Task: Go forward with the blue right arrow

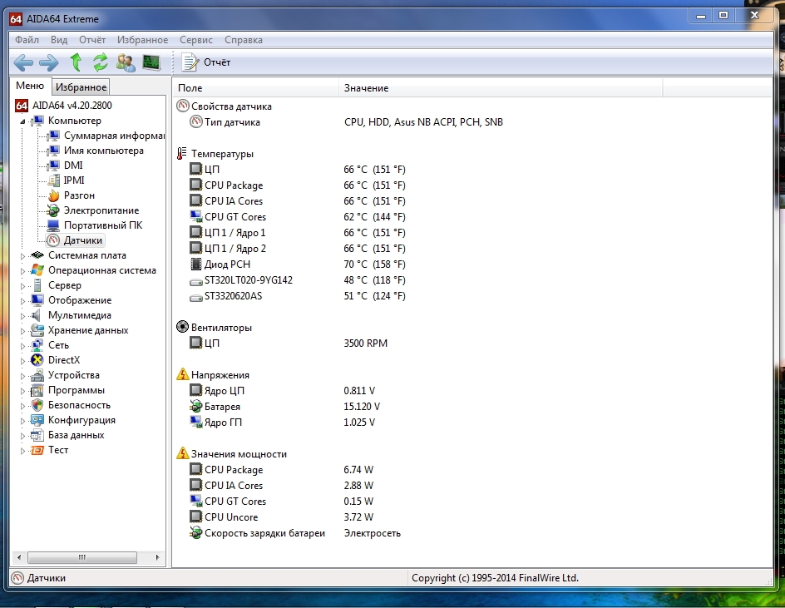Action: tap(48, 62)
